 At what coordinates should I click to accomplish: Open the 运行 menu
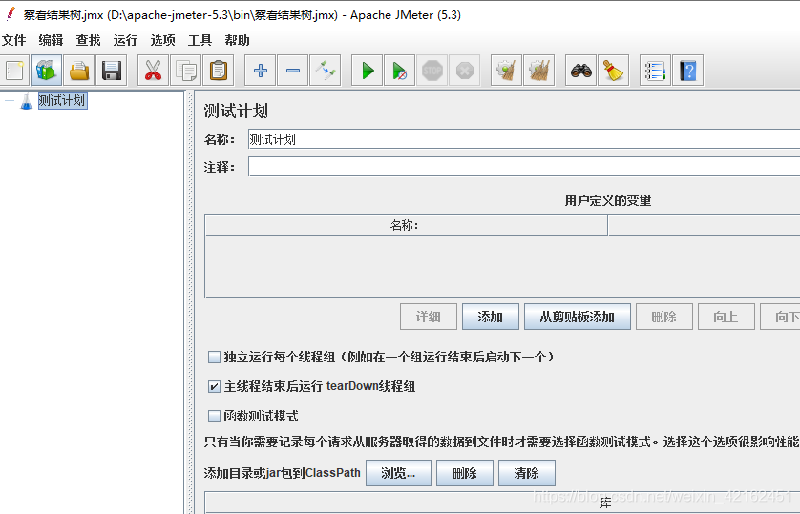[125, 40]
